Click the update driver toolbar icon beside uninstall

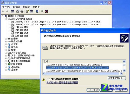(42, 11)
